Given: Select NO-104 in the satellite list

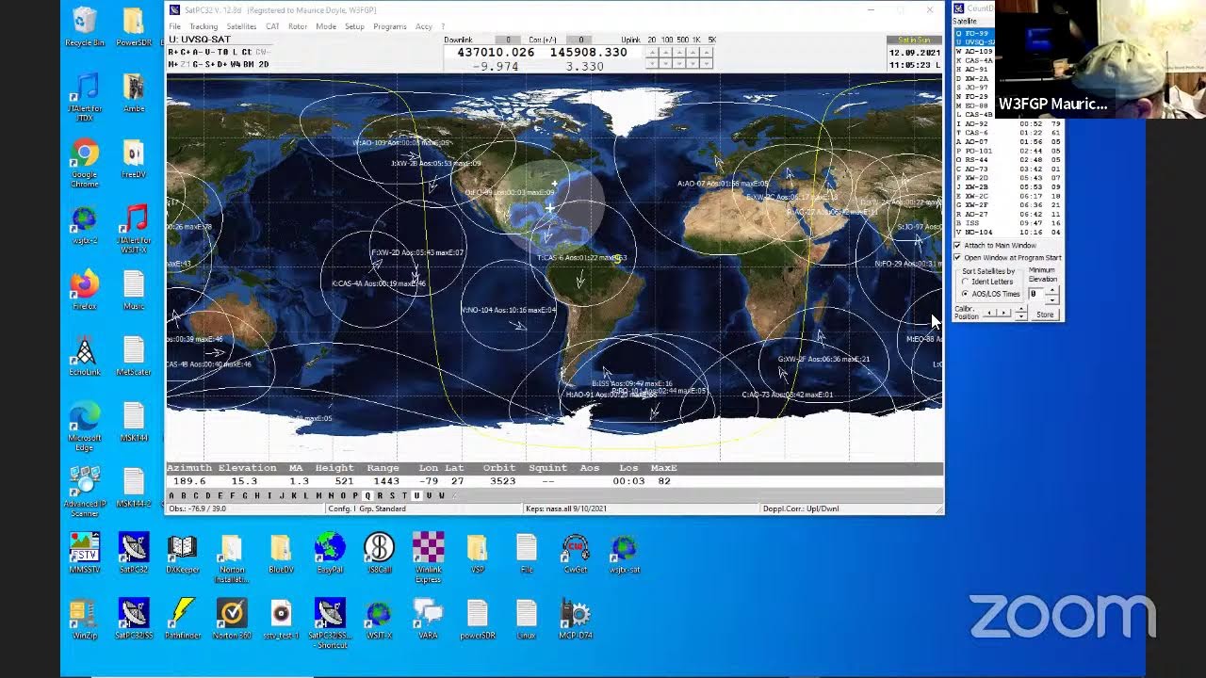Looking at the screenshot, I should 1008,233.
